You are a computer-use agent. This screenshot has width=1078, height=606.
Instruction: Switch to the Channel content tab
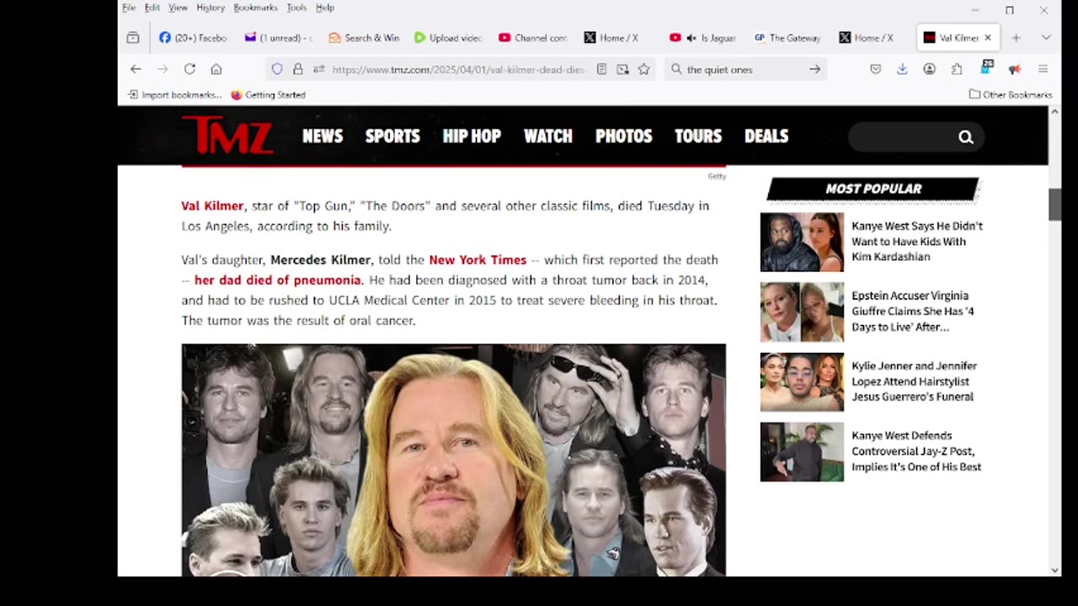click(x=533, y=38)
